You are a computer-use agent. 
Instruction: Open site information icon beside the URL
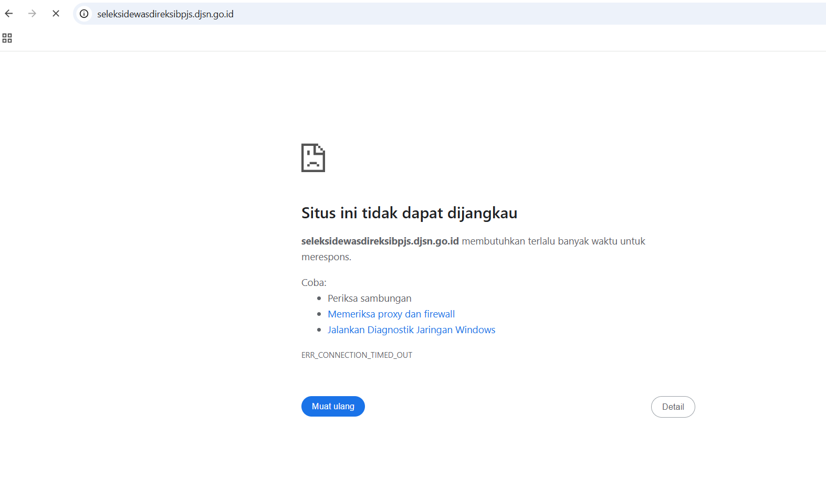click(84, 14)
